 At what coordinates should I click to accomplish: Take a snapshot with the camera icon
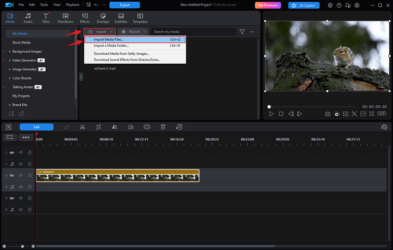(327, 114)
